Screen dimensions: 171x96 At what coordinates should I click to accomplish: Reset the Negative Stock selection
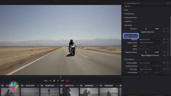[x=168, y=42]
